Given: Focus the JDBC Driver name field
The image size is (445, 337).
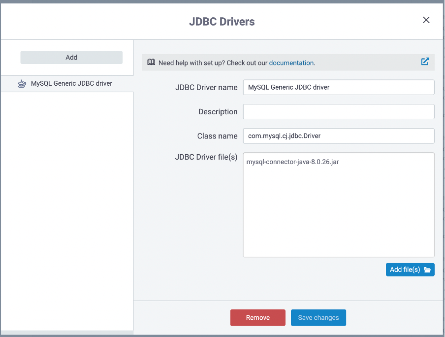Looking at the screenshot, I should pyautogui.click(x=339, y=87).
